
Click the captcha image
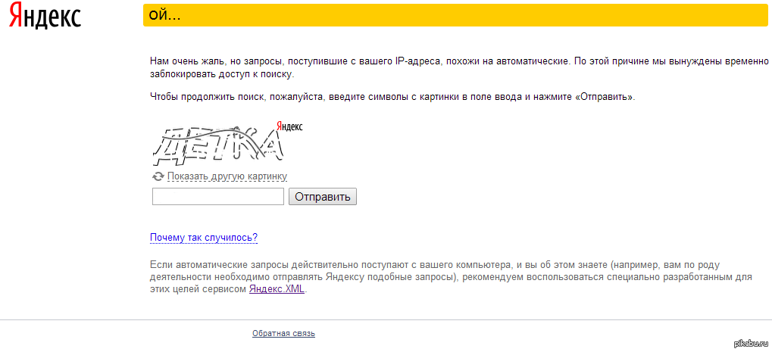tap(227, 144)
